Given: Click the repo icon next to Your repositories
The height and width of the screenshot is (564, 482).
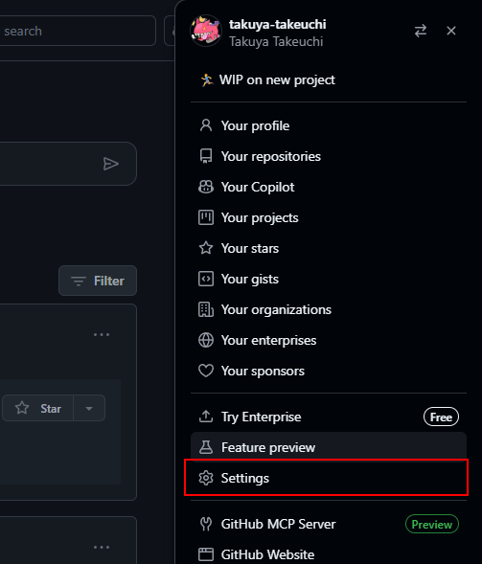Looking at the screenshot, I should (206, 156).
